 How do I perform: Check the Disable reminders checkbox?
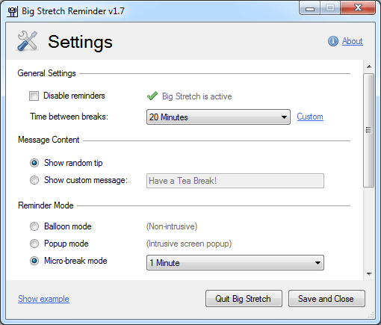point(34,96)
